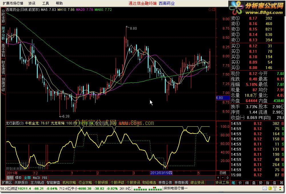Open the 个股评级 bottom tab
The height and width of the screenshot is (194, 286).
117,183
